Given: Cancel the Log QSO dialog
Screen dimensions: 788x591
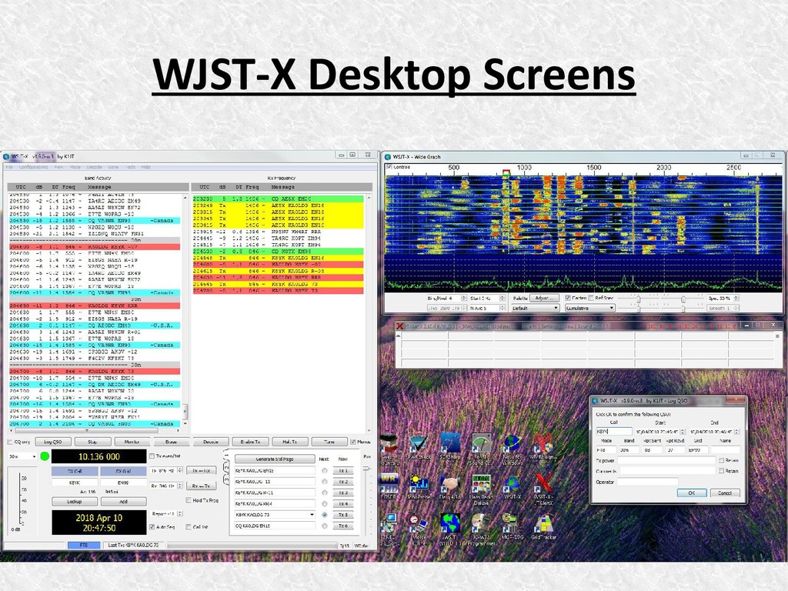Looking at the screenshot, I should tap(725, 493).
